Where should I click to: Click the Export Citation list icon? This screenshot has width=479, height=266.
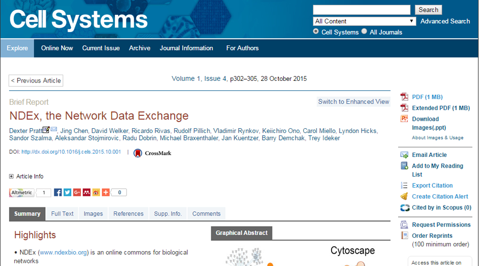click(x=404, y=185)
